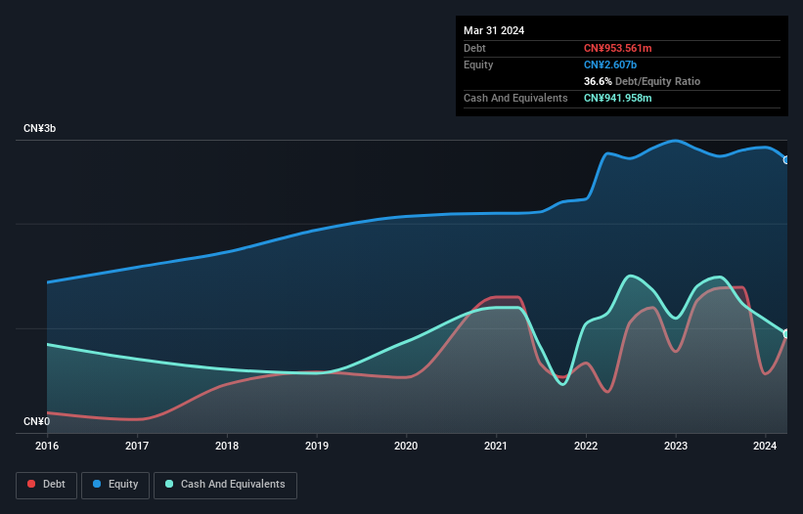Click the Equity value CN¥2.607b
Image resolution: width=803 pixels, height=514 pixels.
(610, 64)
